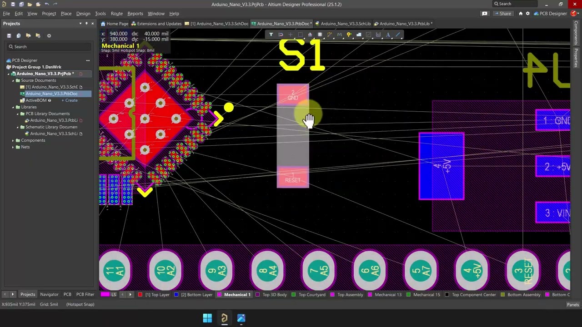This screenshot has width=582, height=327.
Task: Select the Move Objects cross tool
Action: point(291,35)
